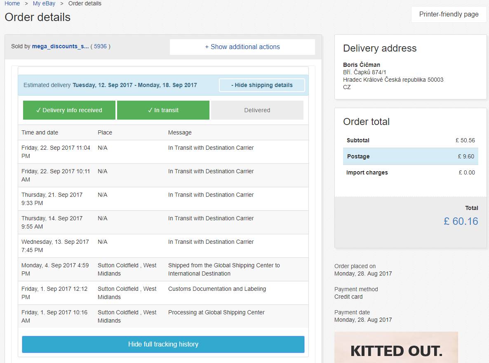The height and width of the screenshot is (363, 489).
Task: Expand Show additional actions
Action: (242, 47)
